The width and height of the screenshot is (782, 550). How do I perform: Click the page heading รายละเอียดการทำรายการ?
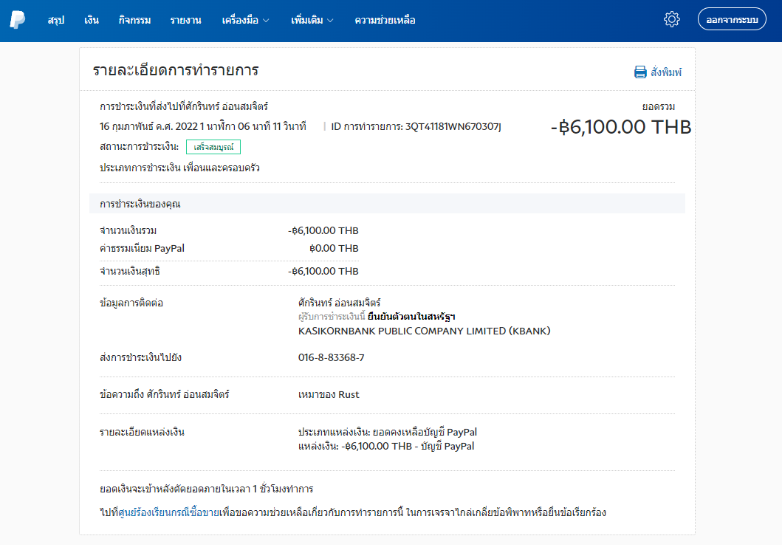click(176, 70)
